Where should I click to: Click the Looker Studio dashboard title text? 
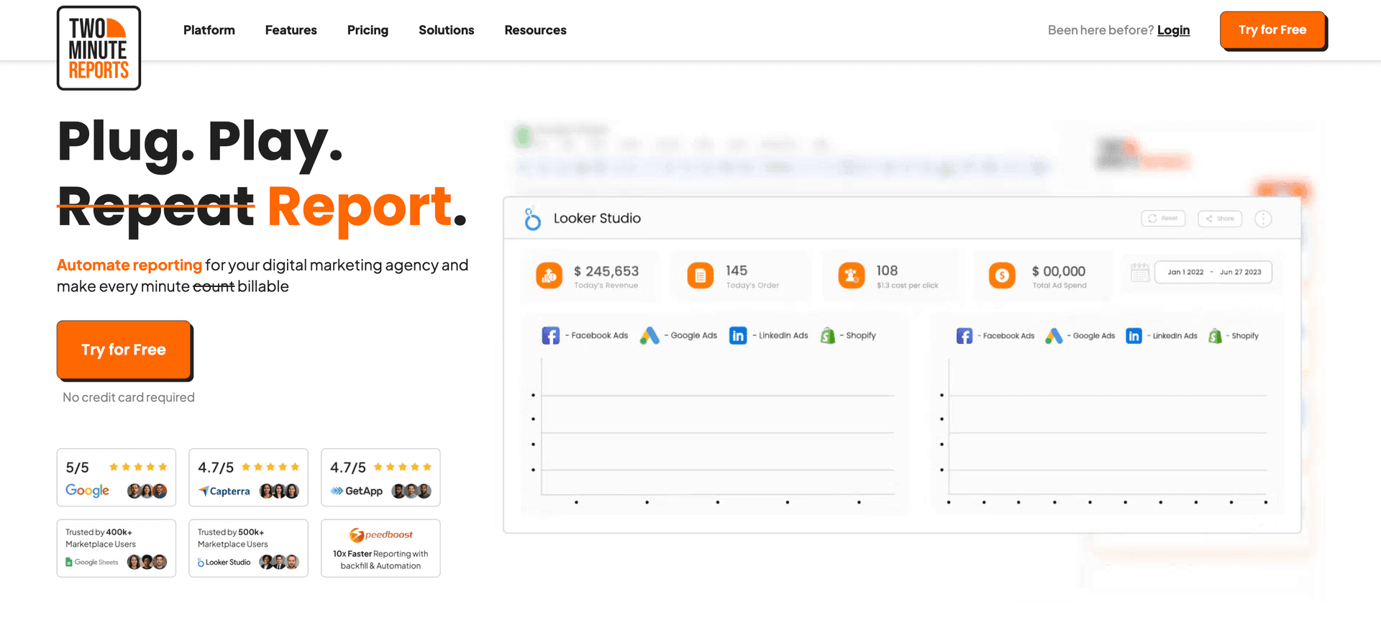597,218
